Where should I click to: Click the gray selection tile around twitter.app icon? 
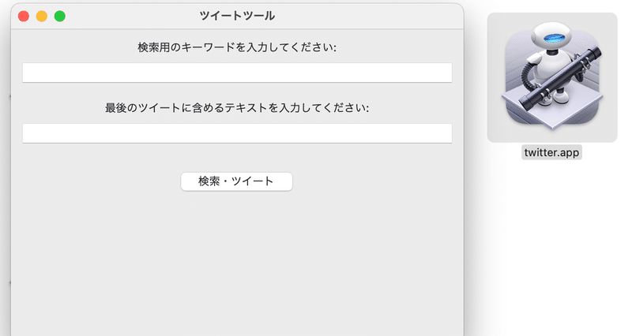pyautogui.click(x=552, y=77)
